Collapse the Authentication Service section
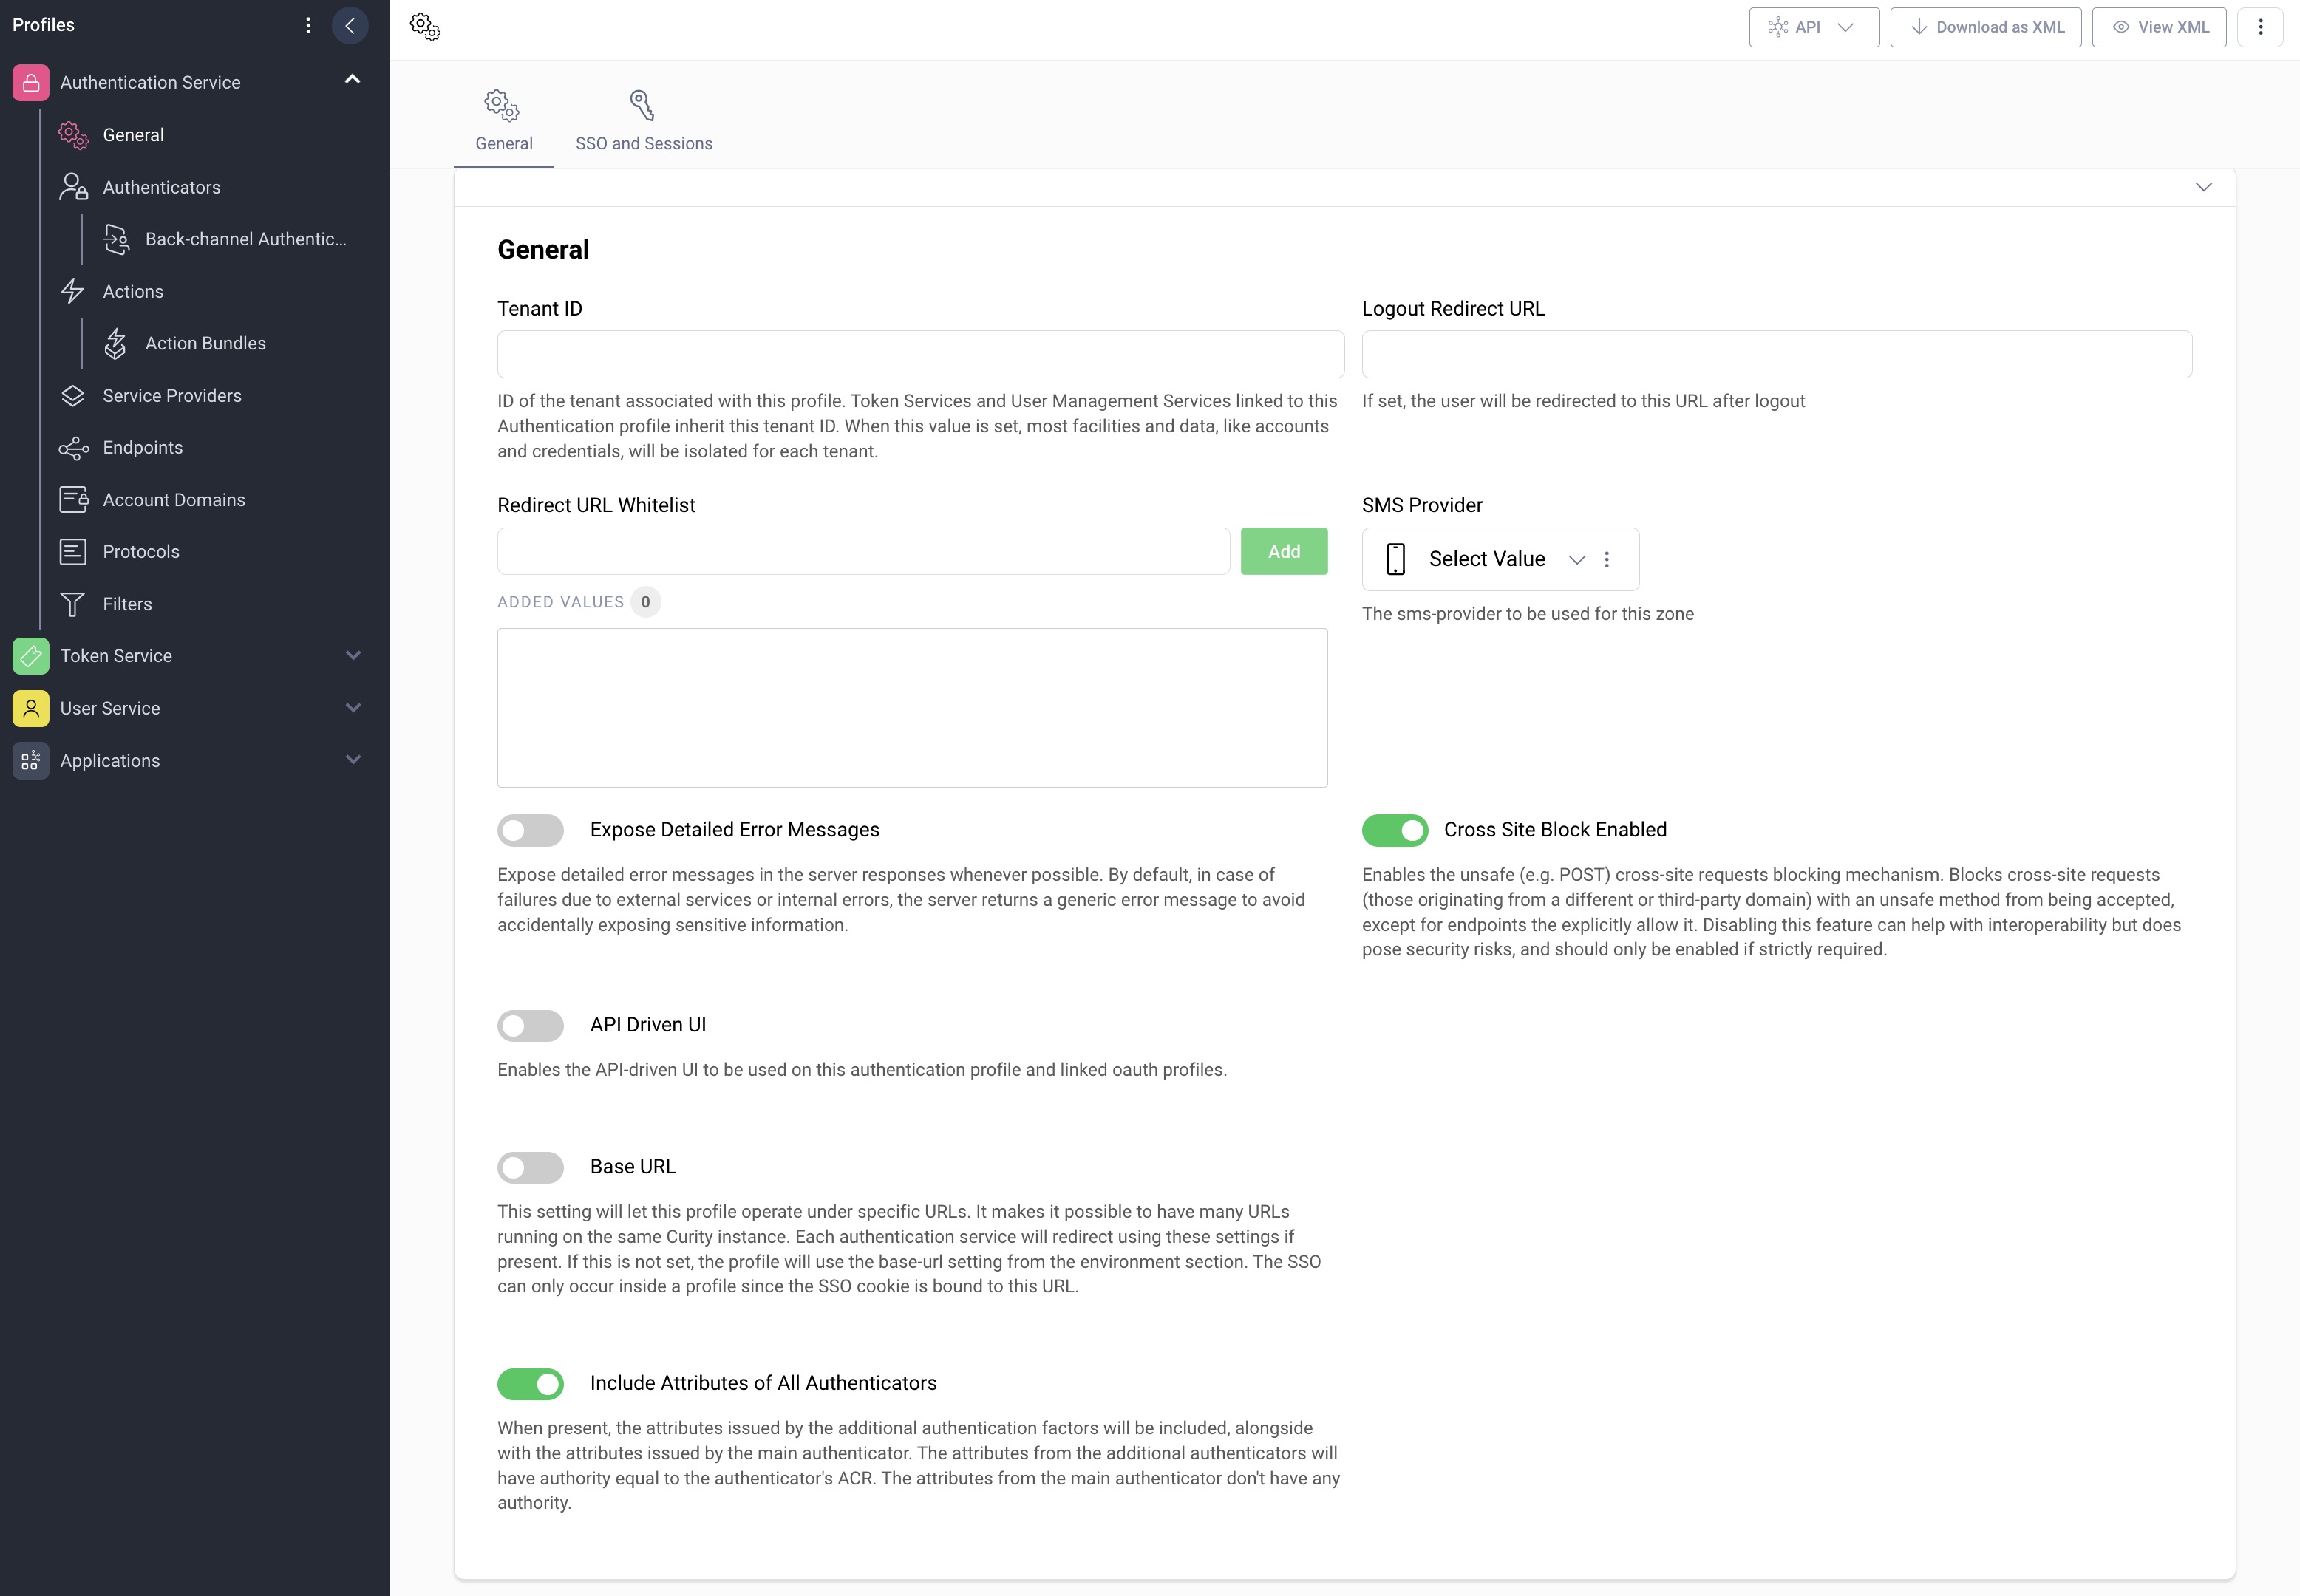The width and height of the screenshot is (2300, 1596). click(x=351, y=79)
